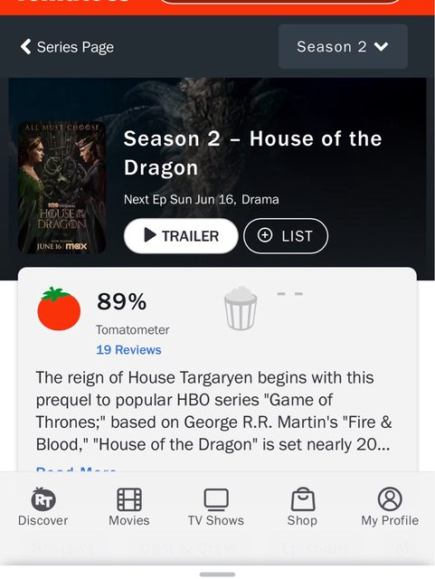Click the Android gesture navigation handle

coord(217,574)
